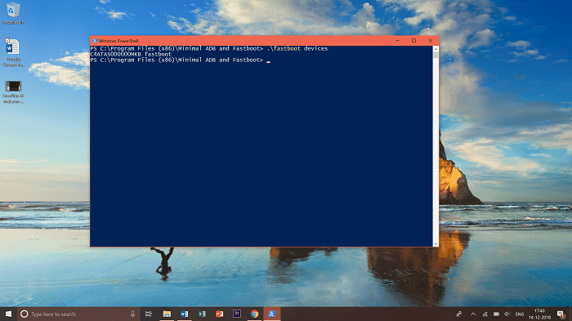Open the volume speaker tray icon
Screen dimensions: 572x321
point(507,314)
